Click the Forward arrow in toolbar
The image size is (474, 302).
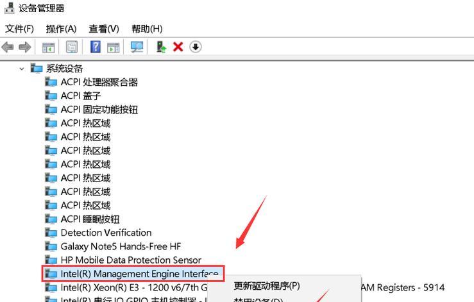coord(25,47)
